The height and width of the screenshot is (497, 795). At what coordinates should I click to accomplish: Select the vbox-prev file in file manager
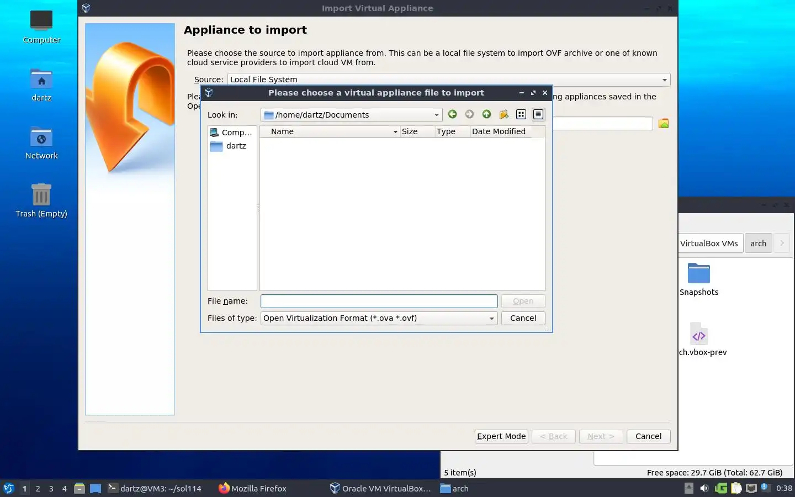tap(702, 340)
